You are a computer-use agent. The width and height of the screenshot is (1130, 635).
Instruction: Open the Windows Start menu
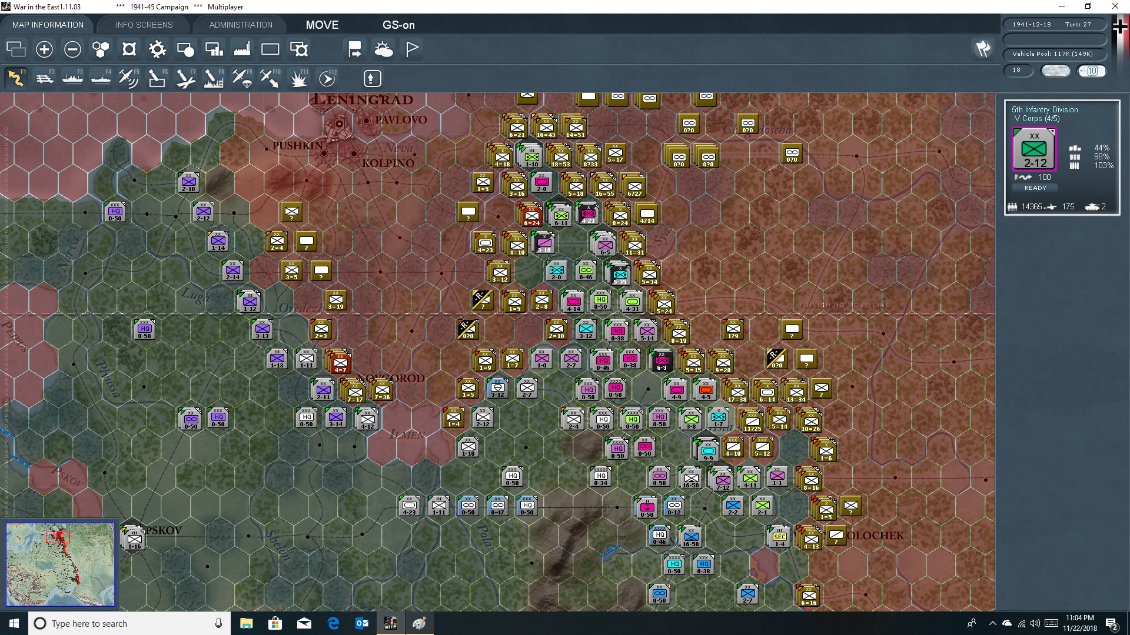(14, 623)
